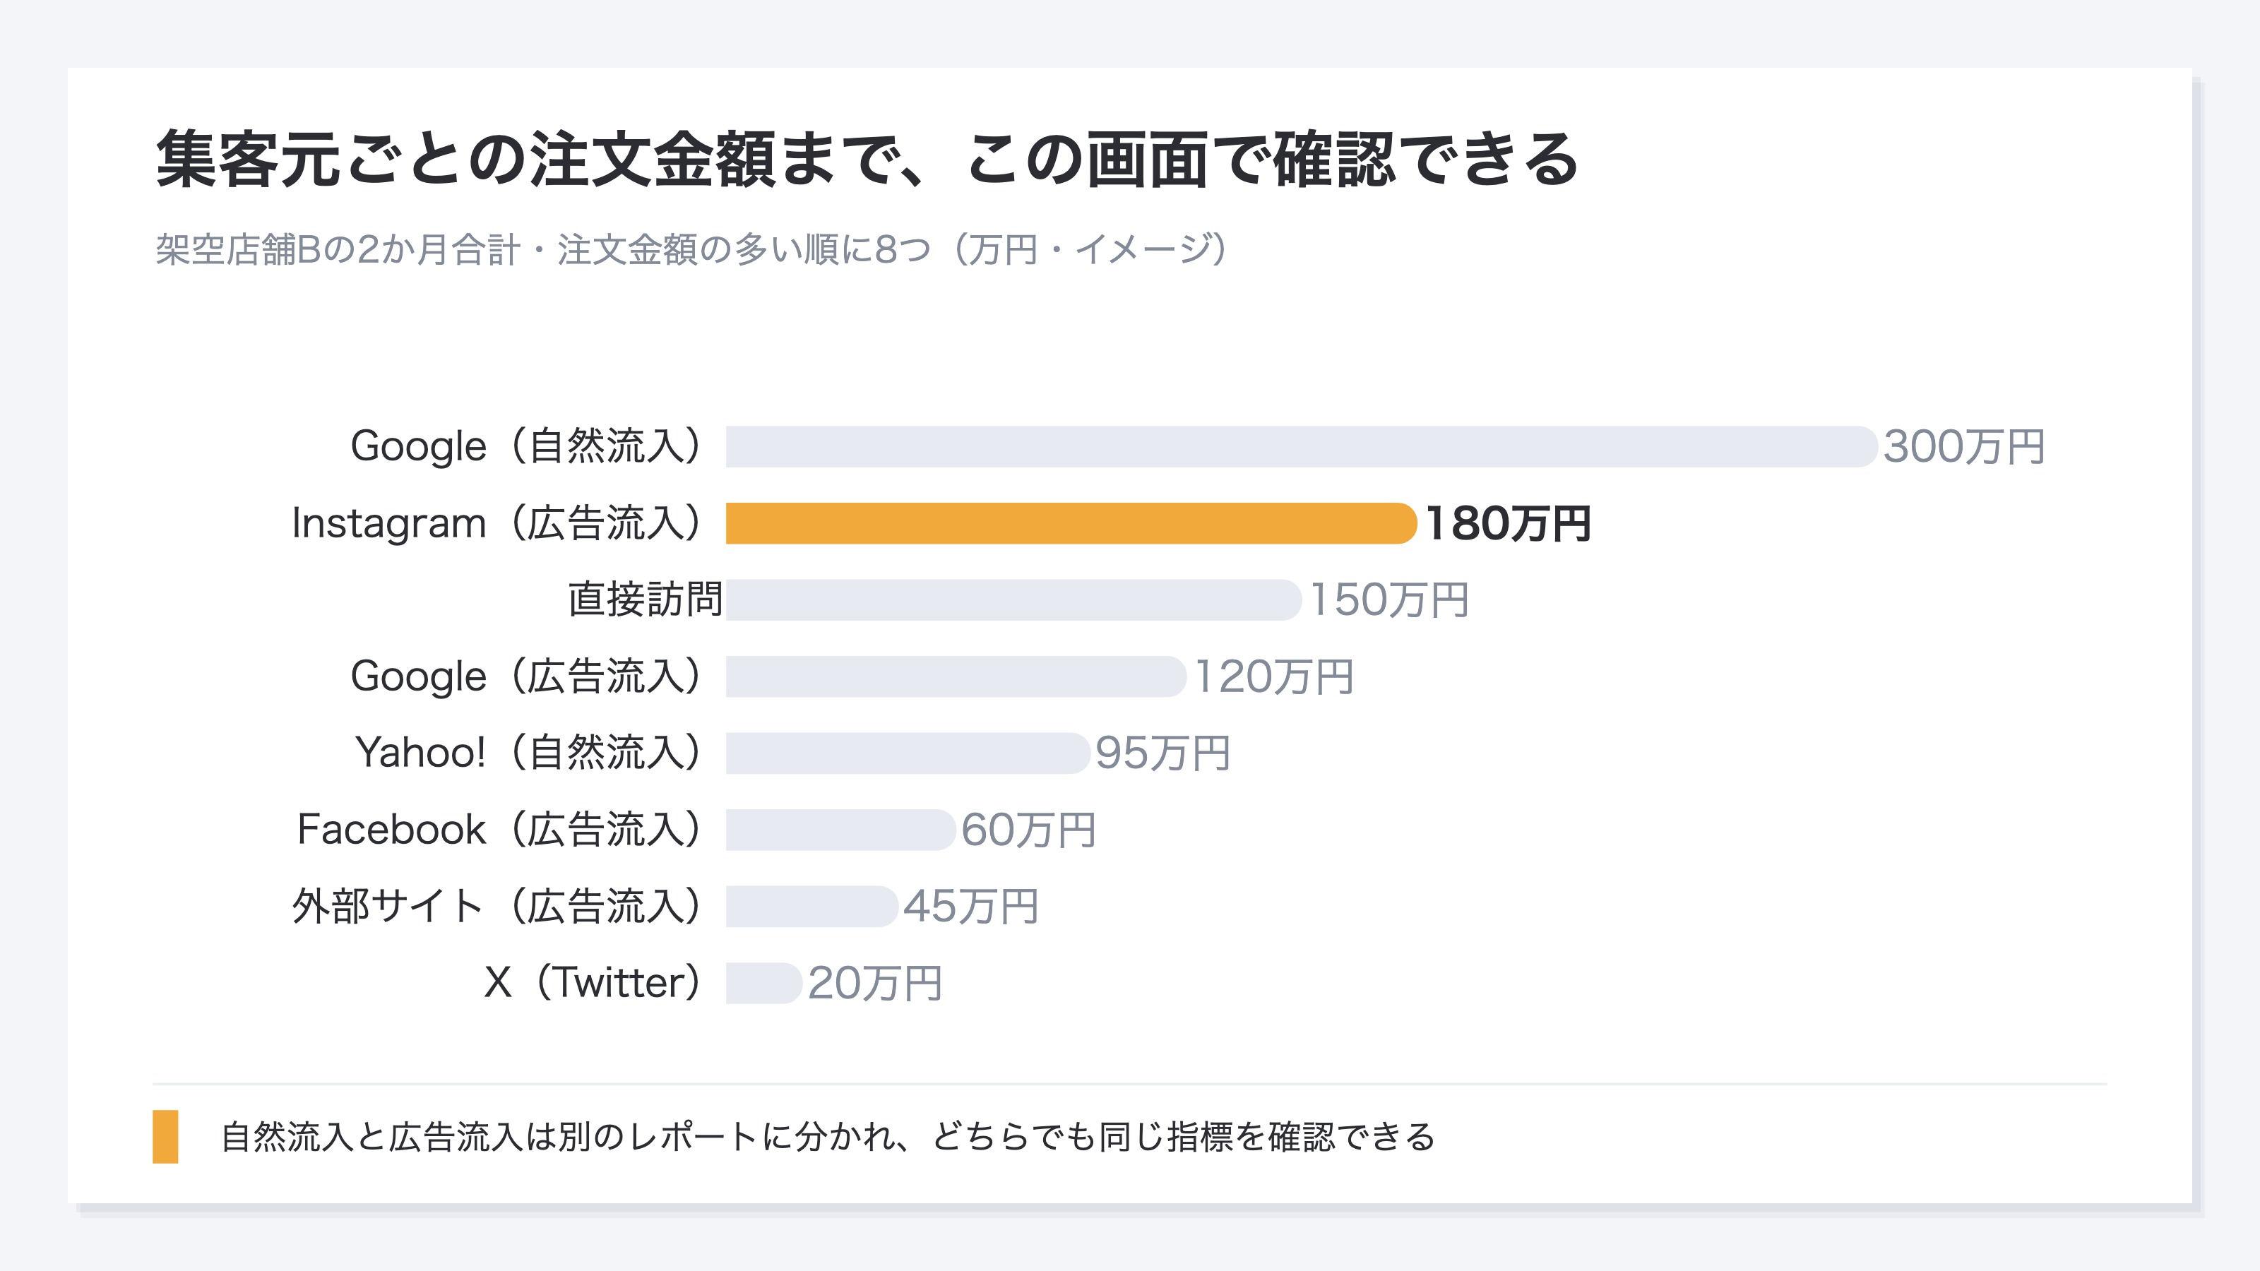Viewport: 2260px width, 1271px height.
Task: Select the Facebook（広告流入）bar
Action: [x=840, y=830]
